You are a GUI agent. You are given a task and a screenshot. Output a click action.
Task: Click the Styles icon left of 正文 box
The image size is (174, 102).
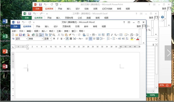click(x=13, y=39)
